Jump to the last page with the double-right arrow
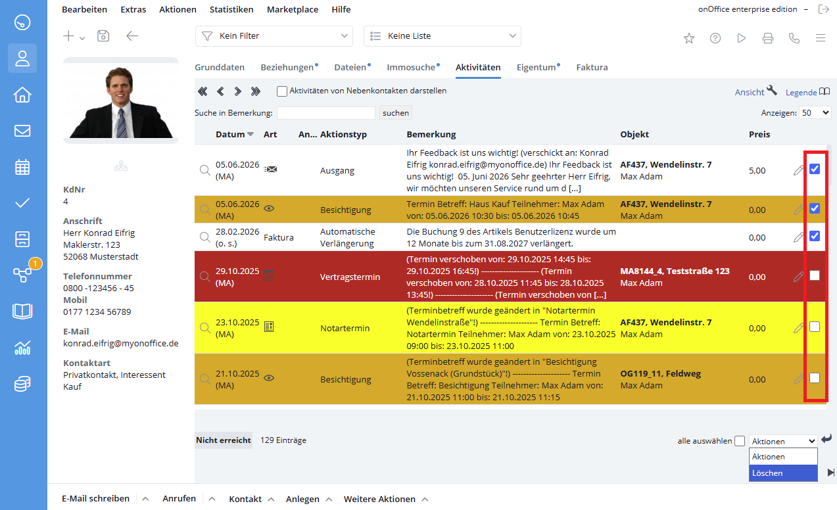 coord(256,91)
